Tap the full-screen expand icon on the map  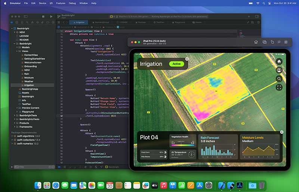(x=279, y=87)
